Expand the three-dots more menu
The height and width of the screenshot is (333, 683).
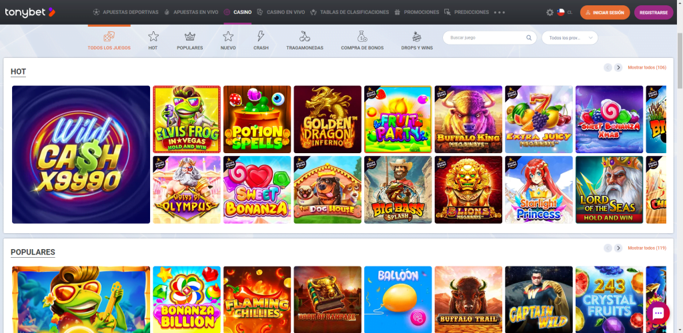pos(500,12)
